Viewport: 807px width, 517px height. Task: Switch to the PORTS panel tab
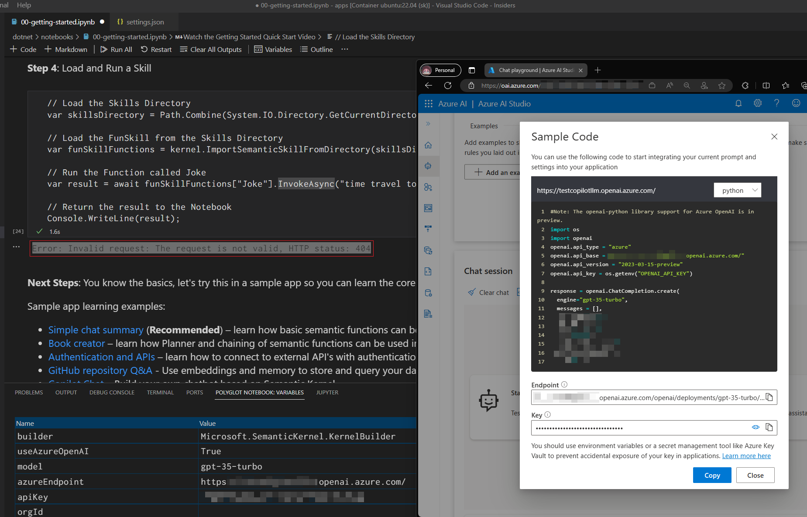point(195,392)
